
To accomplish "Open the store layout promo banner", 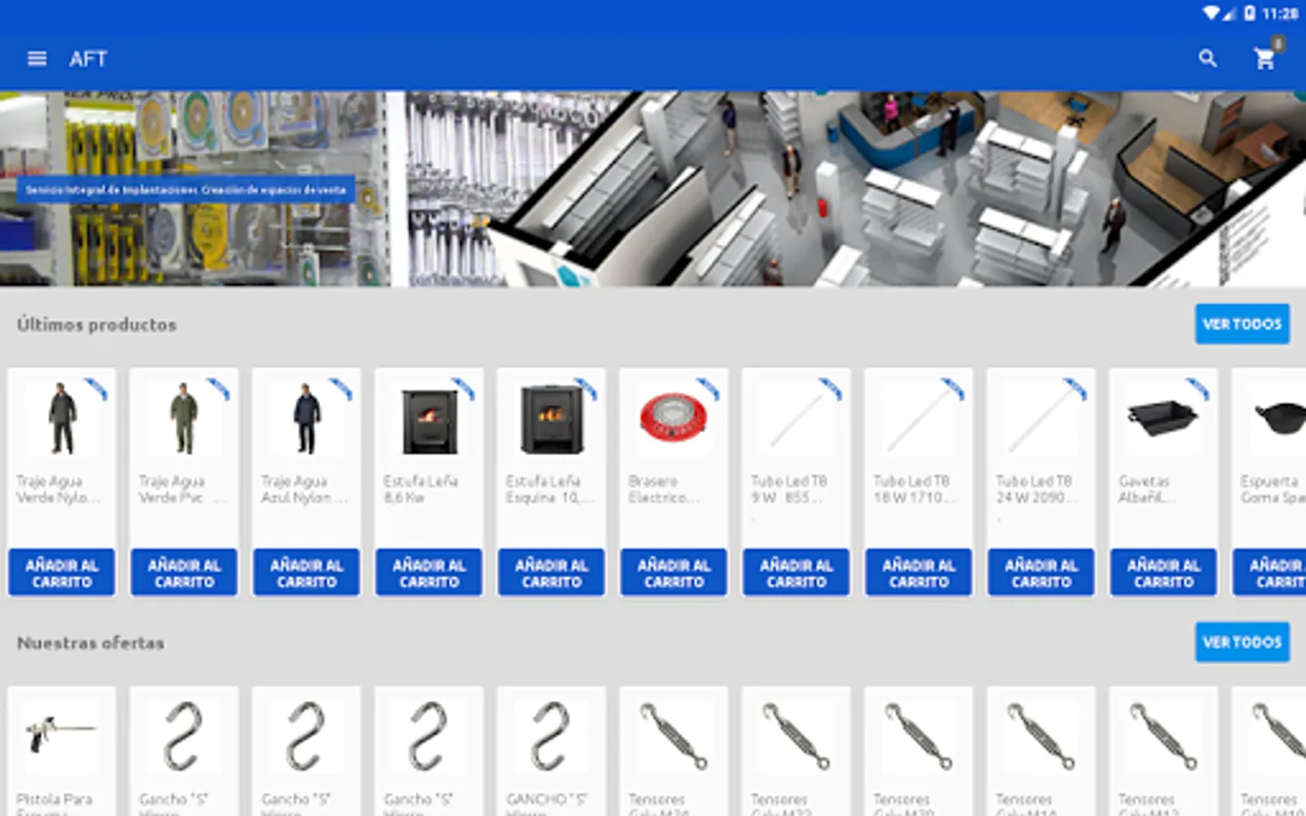I will tap(653, 189).
